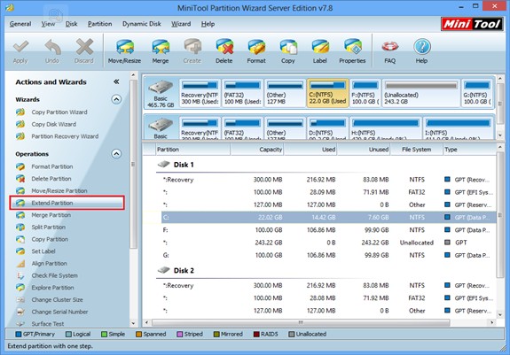This screenshot has width=510, height=355.
Task: Click the Delete toolbar icon
Action: pos(224,48)
